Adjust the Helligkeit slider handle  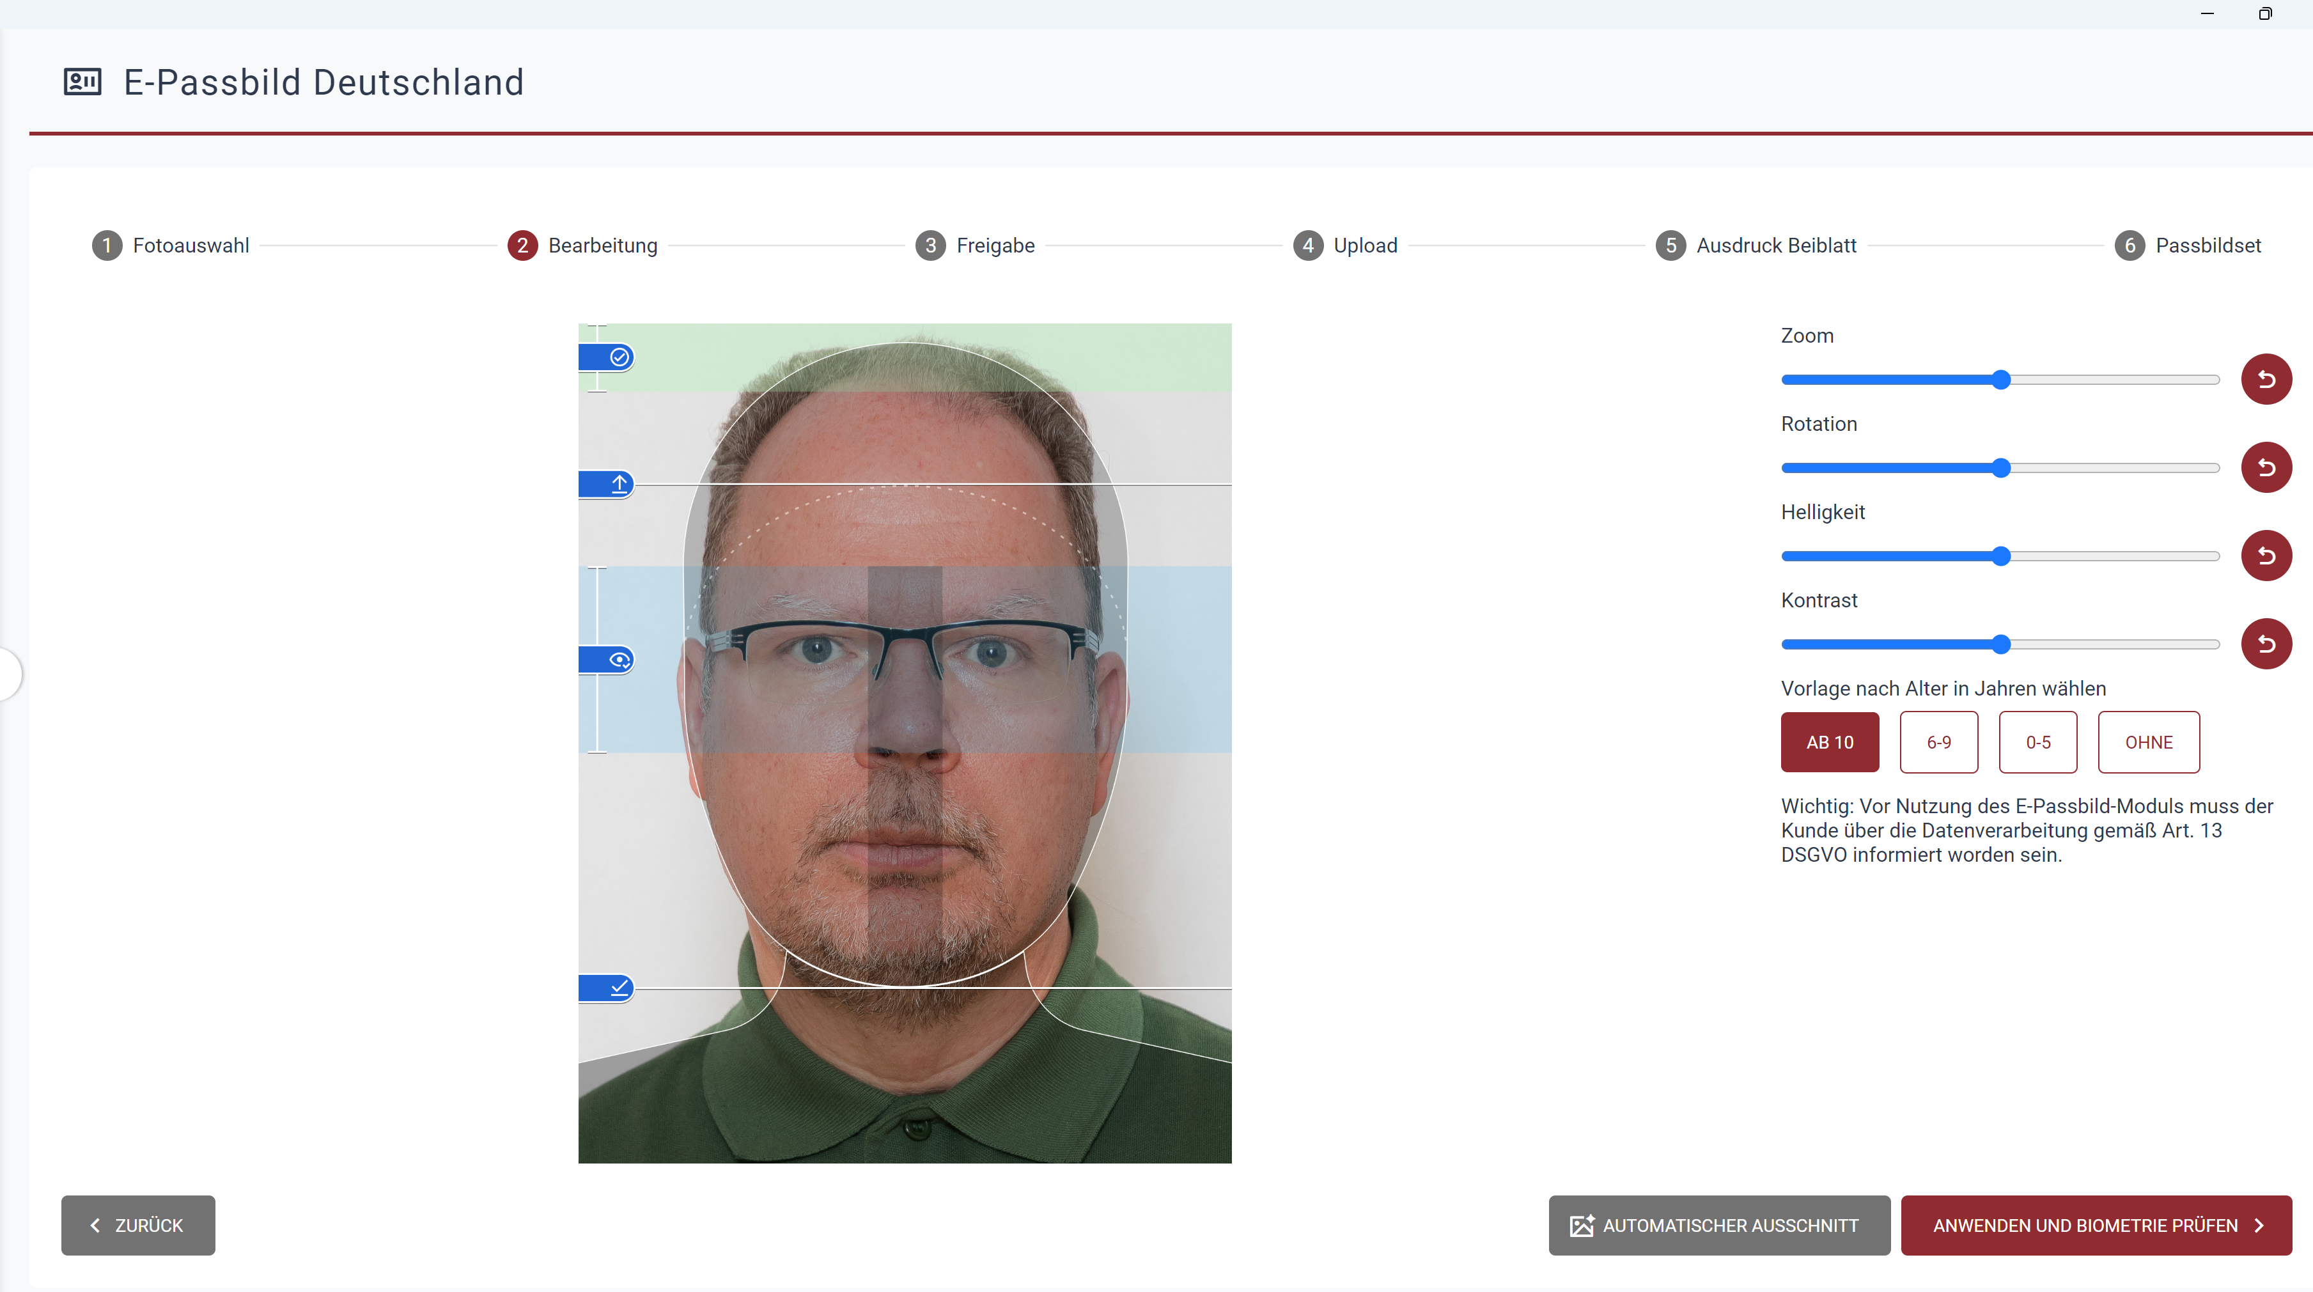point(2000,556)
